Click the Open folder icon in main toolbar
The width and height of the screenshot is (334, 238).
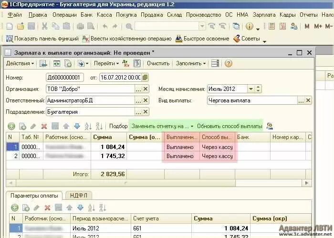point(21,26)
